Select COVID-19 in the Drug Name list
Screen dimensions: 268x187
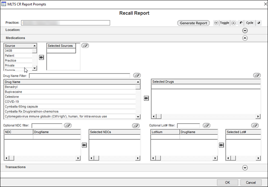click(70, 102)
